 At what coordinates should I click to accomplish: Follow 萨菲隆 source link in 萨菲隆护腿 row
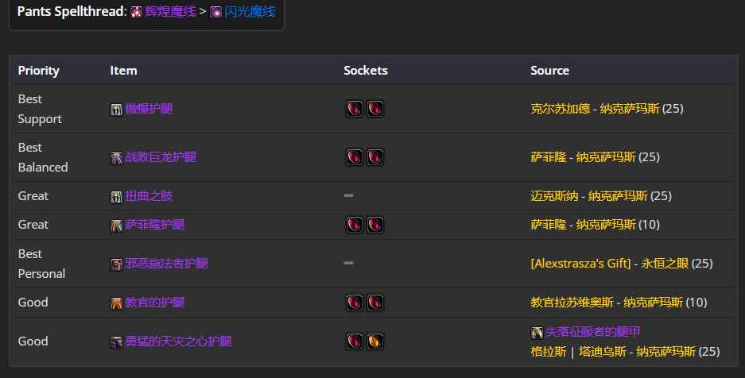pyautogui.click(x=549, y=225)
